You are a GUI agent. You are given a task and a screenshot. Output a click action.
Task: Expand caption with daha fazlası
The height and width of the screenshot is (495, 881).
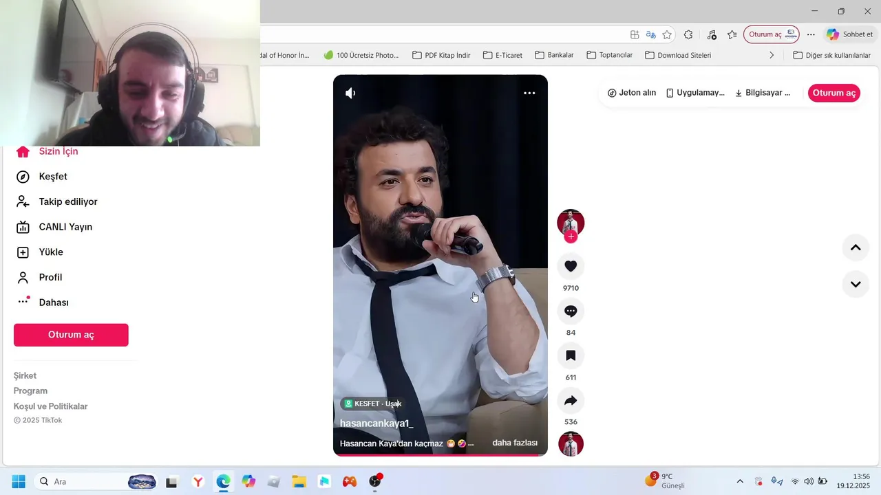tap(515, 443)
